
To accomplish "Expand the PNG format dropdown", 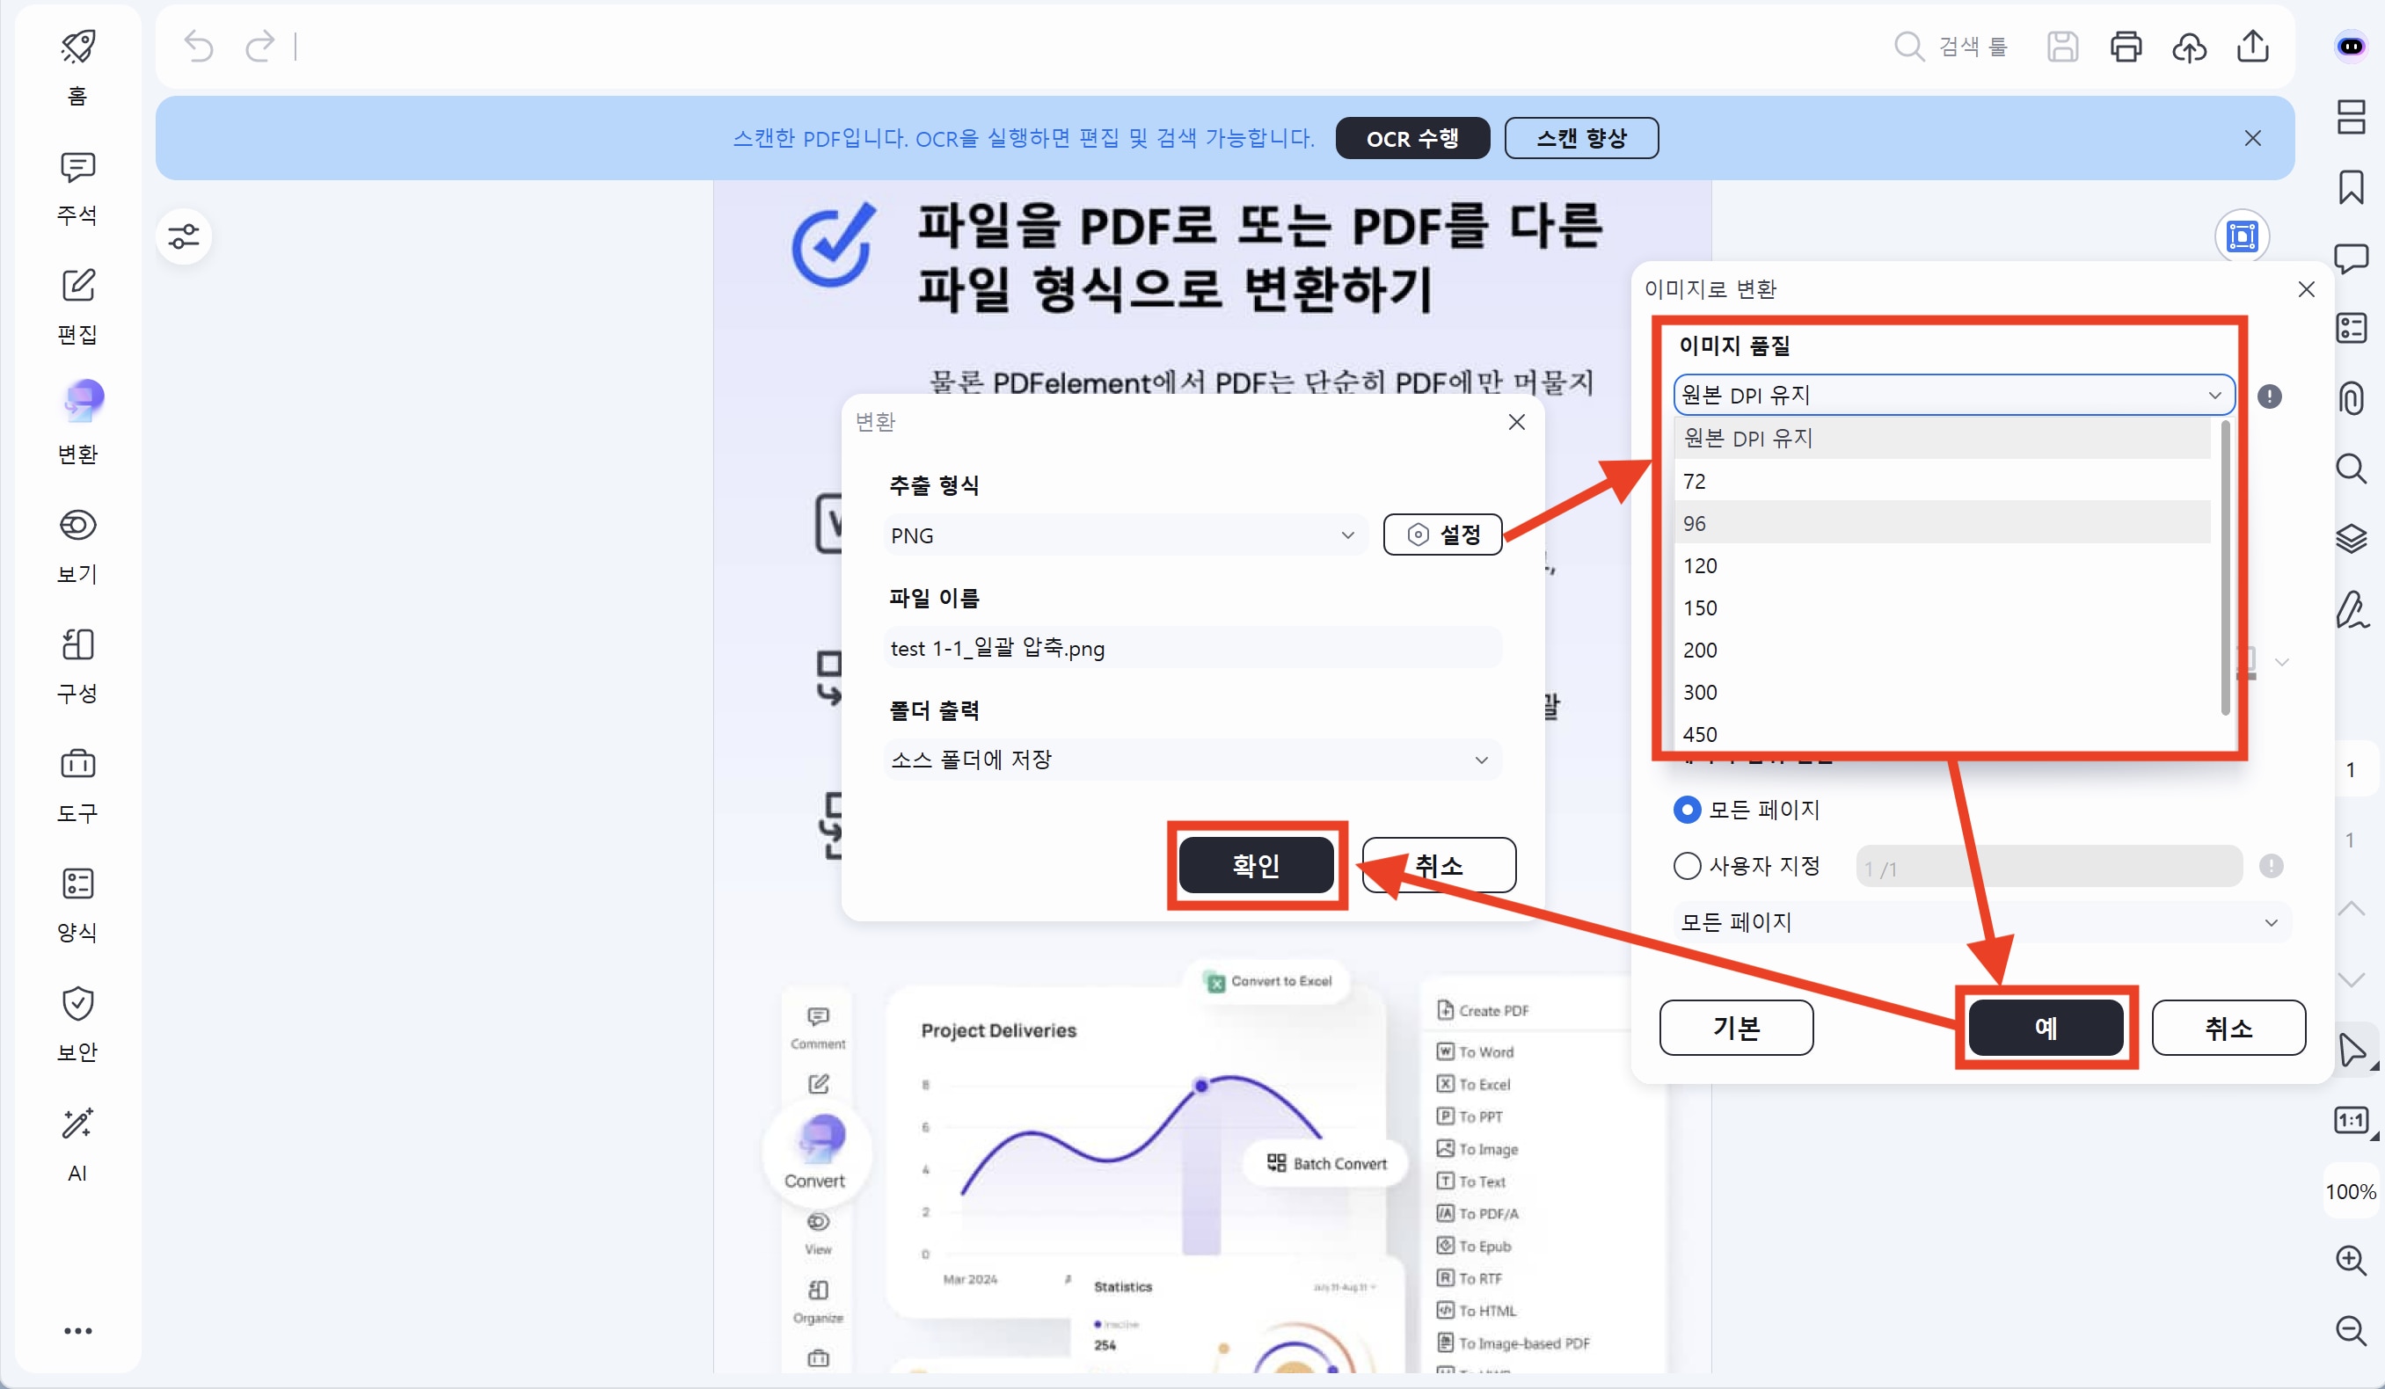I will pos(1125,535).
